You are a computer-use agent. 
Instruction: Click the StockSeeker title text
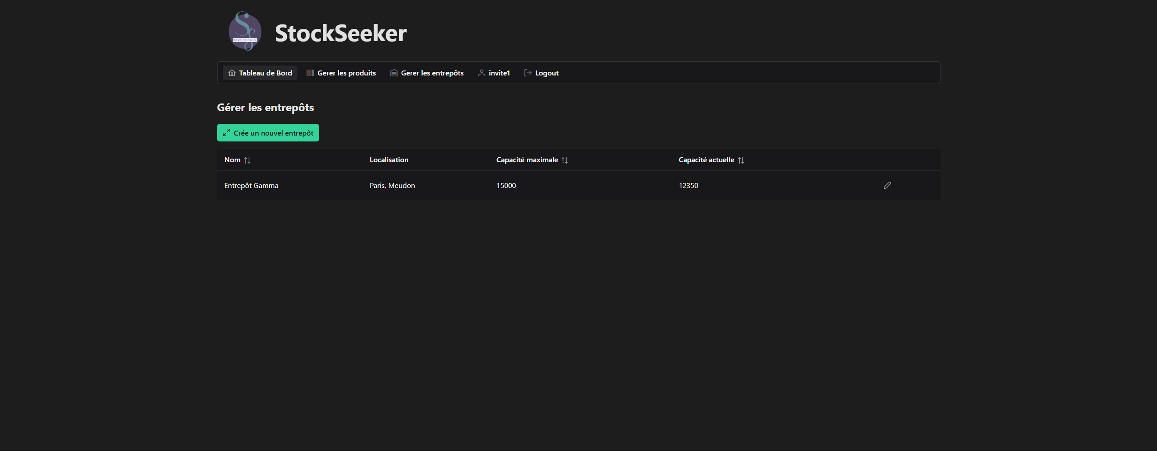(x=341, y=33)
